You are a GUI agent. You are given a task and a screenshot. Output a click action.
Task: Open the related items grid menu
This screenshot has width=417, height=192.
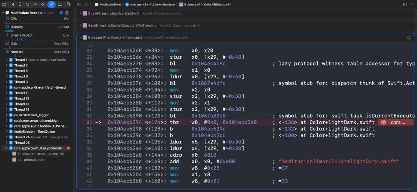(x=79, y=5)
